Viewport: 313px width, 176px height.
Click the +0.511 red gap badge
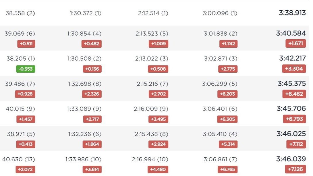pos(26,44)
